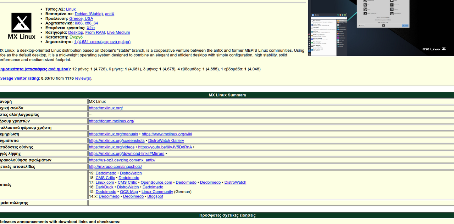Open the DarkDuck review link
The width and height of the screenshot is (454, 224).
[104, 187]
